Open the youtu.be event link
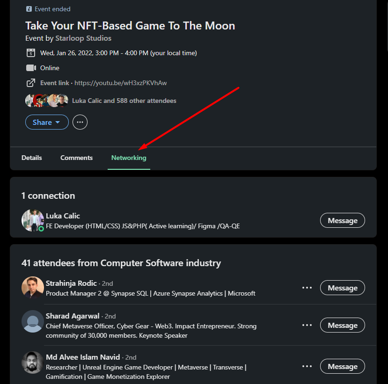 tap(121, 83)
